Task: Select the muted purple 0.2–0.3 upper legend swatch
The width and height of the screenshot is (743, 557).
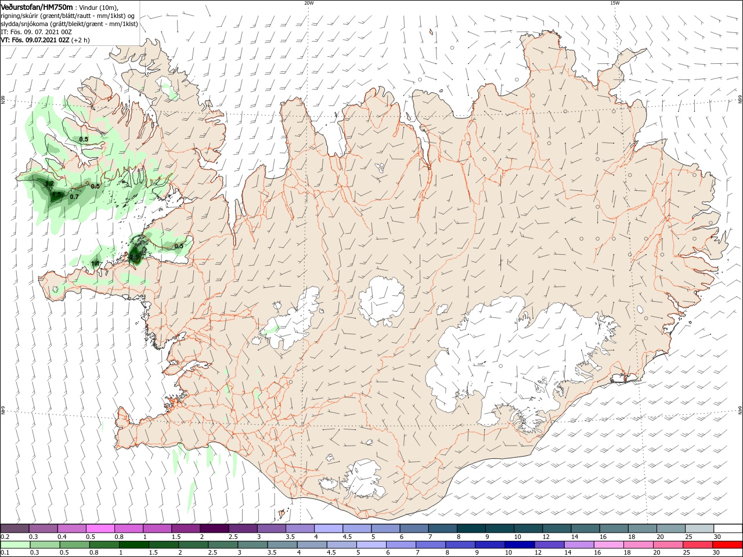Action: pos(15,529)
